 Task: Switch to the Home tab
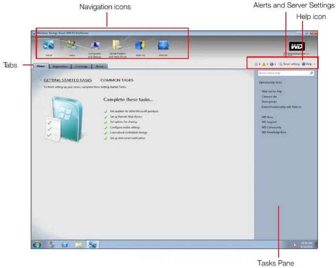(41, 66)
